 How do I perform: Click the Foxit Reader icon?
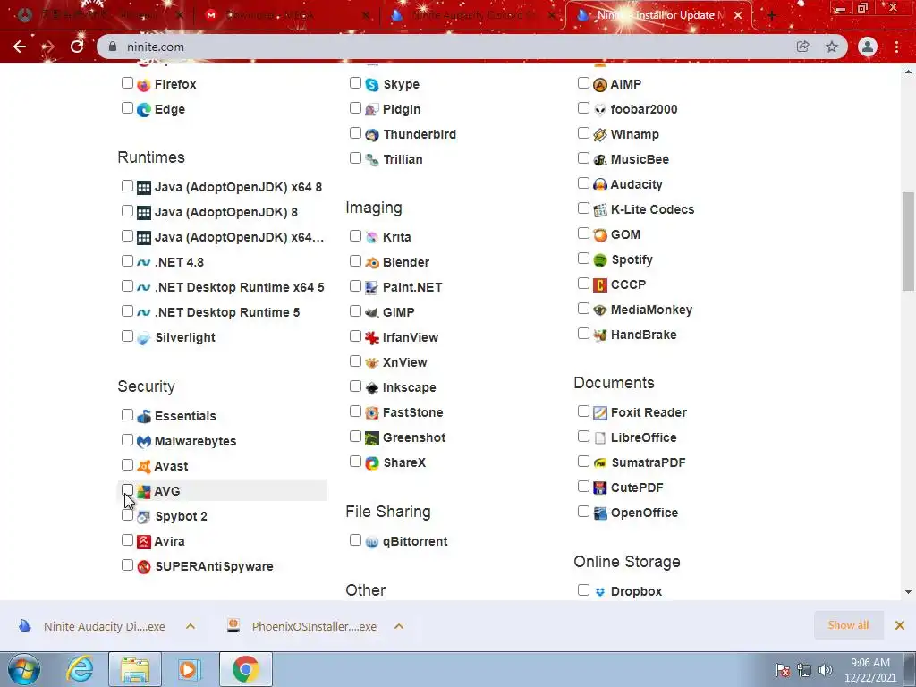click(x=600, y=413)
